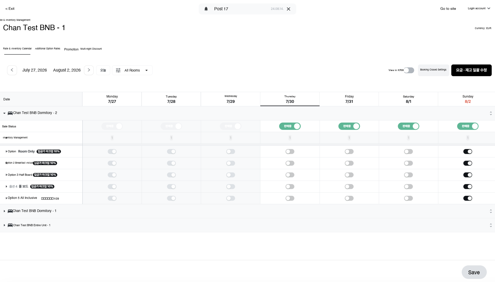
Task: Click the August 2, 2026 end date
Action: 67,70
